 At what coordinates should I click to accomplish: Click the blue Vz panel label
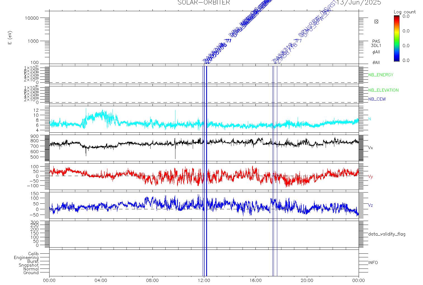coord(370,205)
